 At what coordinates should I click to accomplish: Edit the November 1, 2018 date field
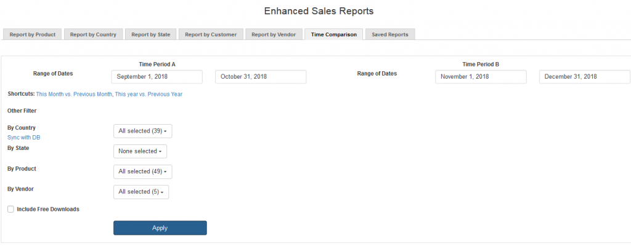coord(481,77)
